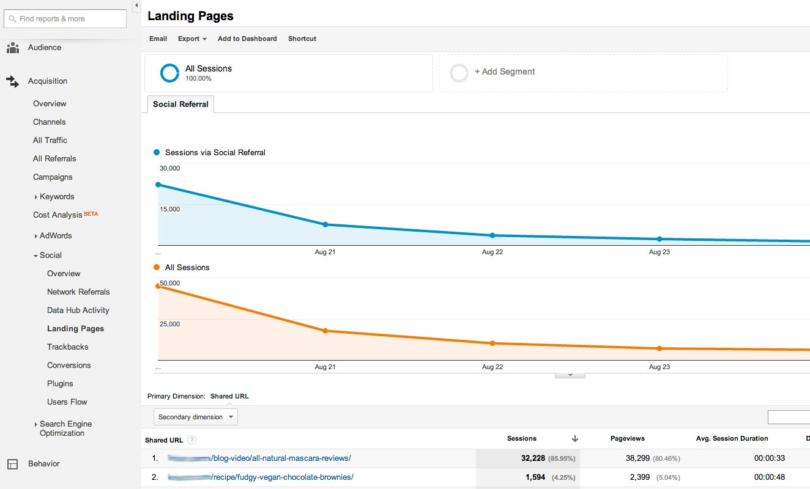Collapse the sidebar using the top arrow icon
The width and height of the screenshot is (810, 489).
[x=136, y=6]
